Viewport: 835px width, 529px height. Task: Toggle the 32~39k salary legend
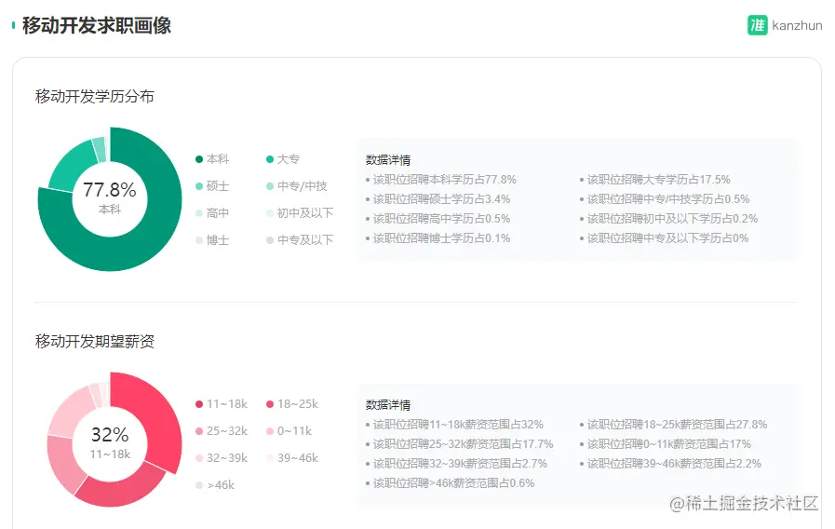coord(222,458)
